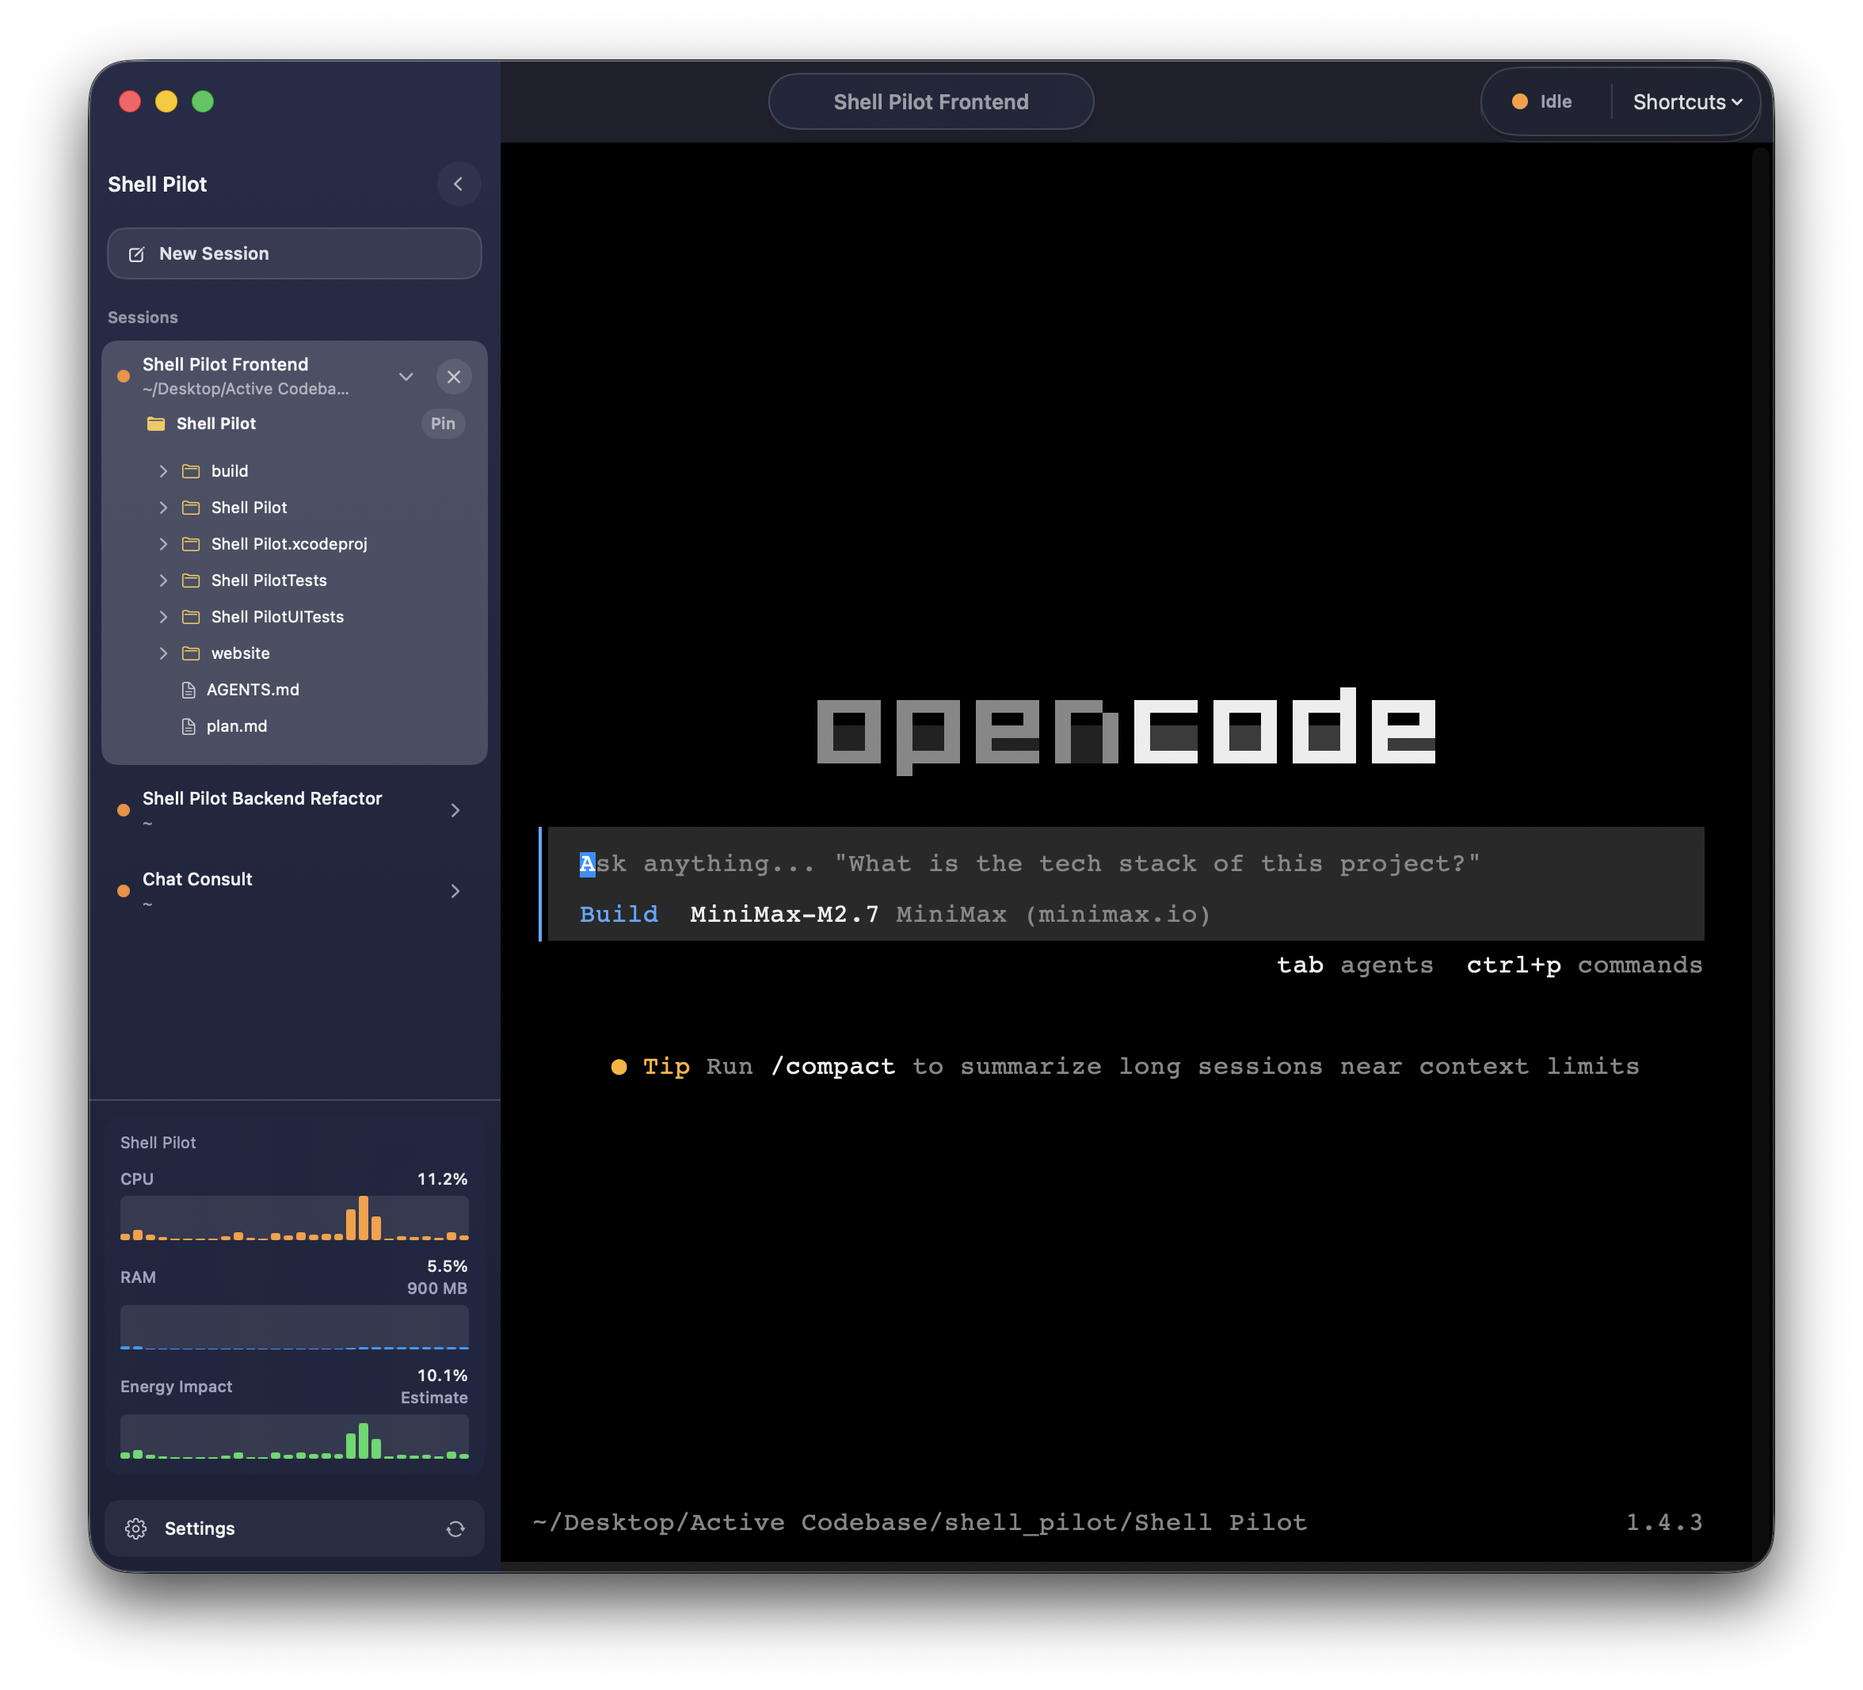This screenshot has height=1690, width=1863.
Task: Click the 10.1% energy value
Action: coord(442,1375)
